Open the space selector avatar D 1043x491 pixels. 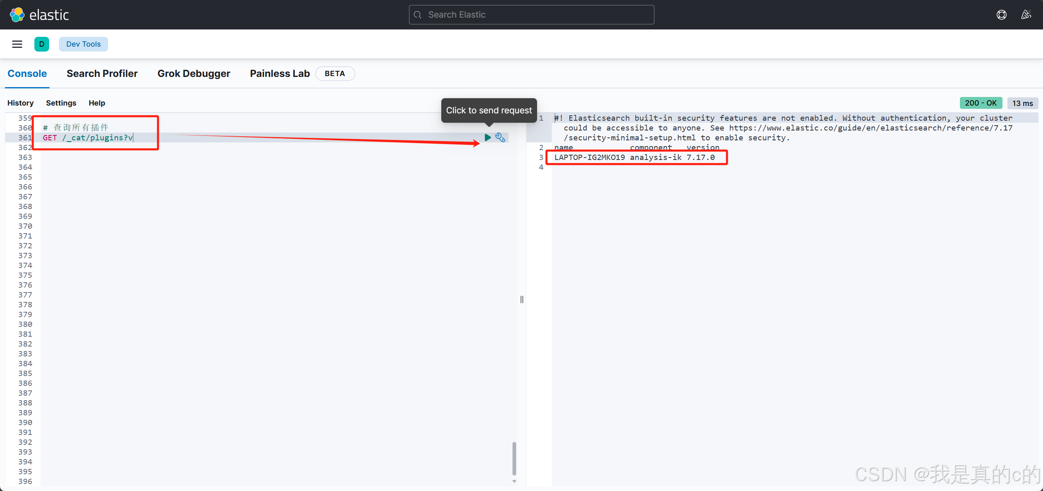42,44
